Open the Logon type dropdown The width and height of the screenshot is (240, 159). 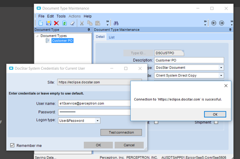pyautogui.click(x=97, y=121)
